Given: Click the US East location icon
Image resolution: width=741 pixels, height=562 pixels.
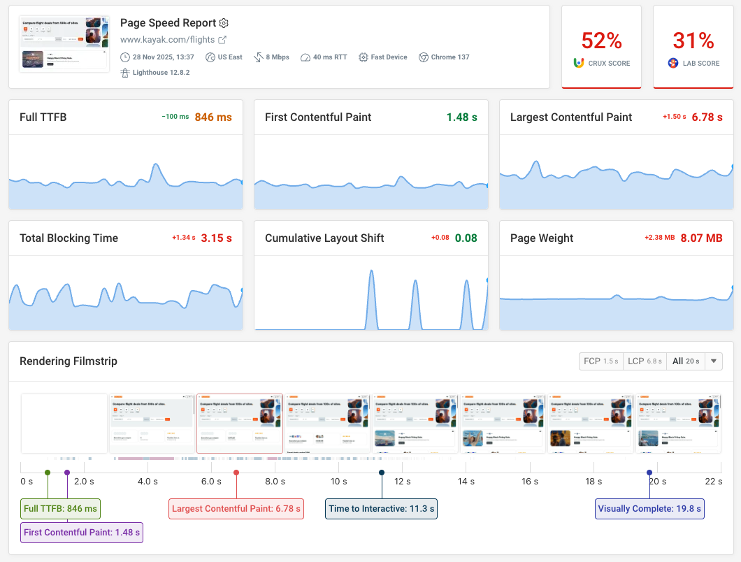Looking at the screenshot, I should [x=209, y=57].
